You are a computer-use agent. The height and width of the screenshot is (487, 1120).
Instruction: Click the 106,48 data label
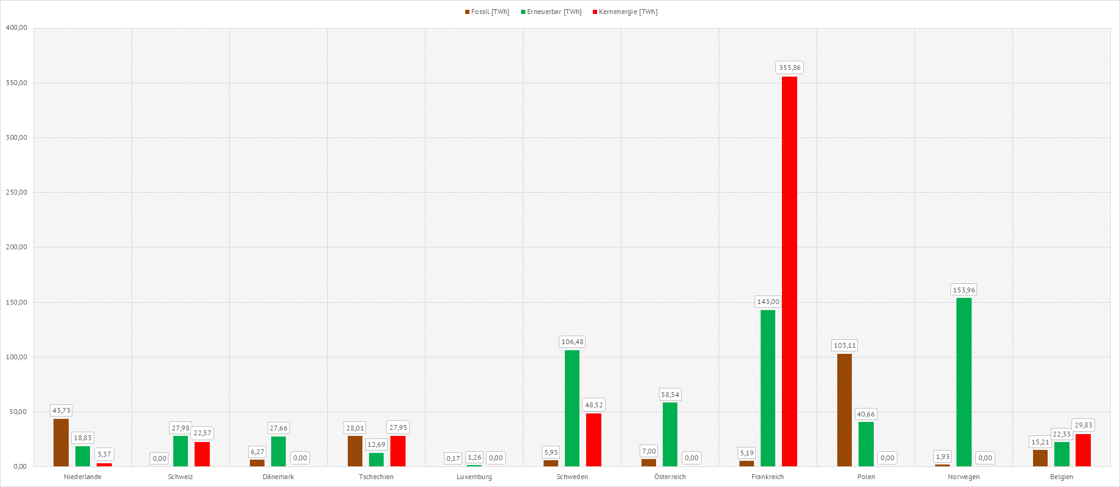[572, 342]
